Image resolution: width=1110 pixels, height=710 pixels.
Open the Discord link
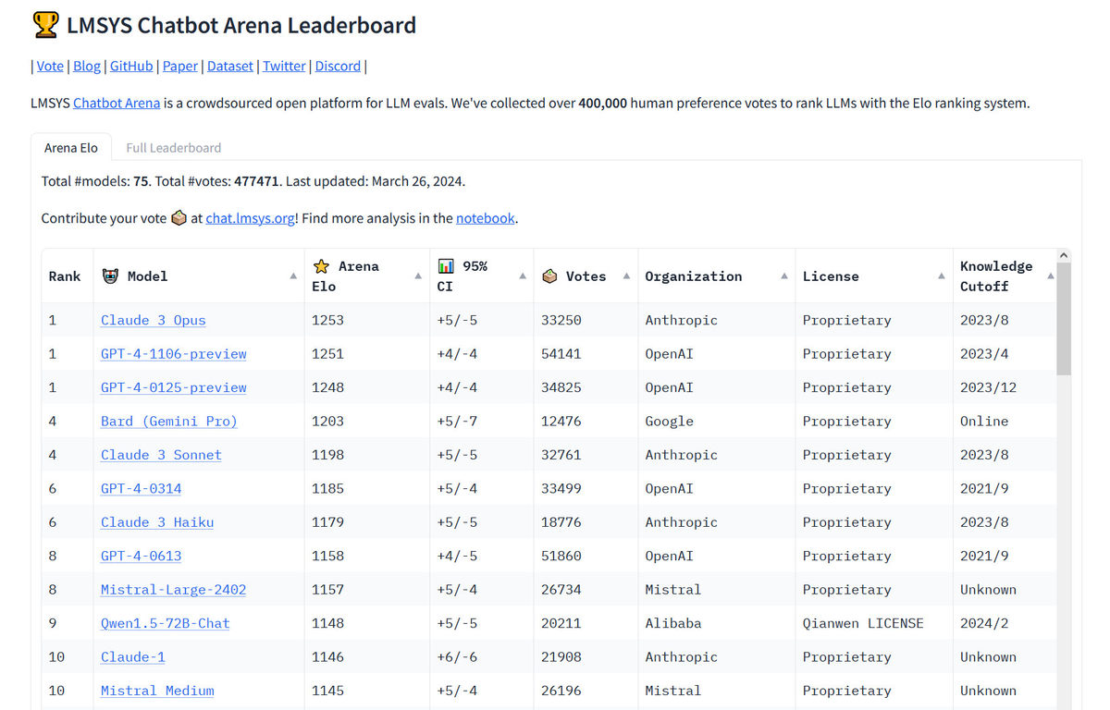[x=338, y=66]
